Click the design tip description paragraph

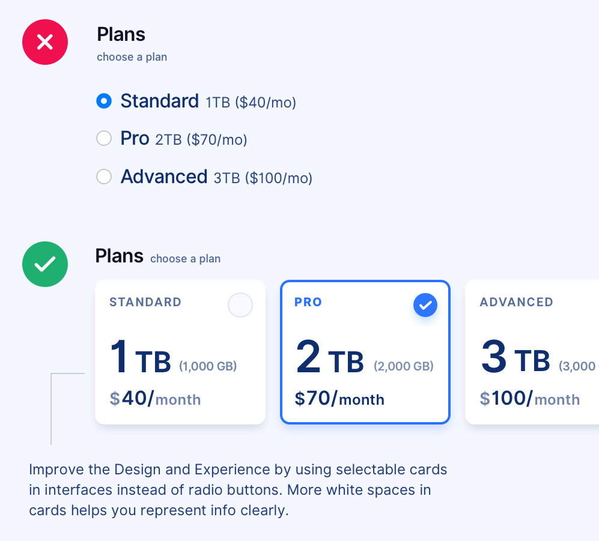(238, 490)
